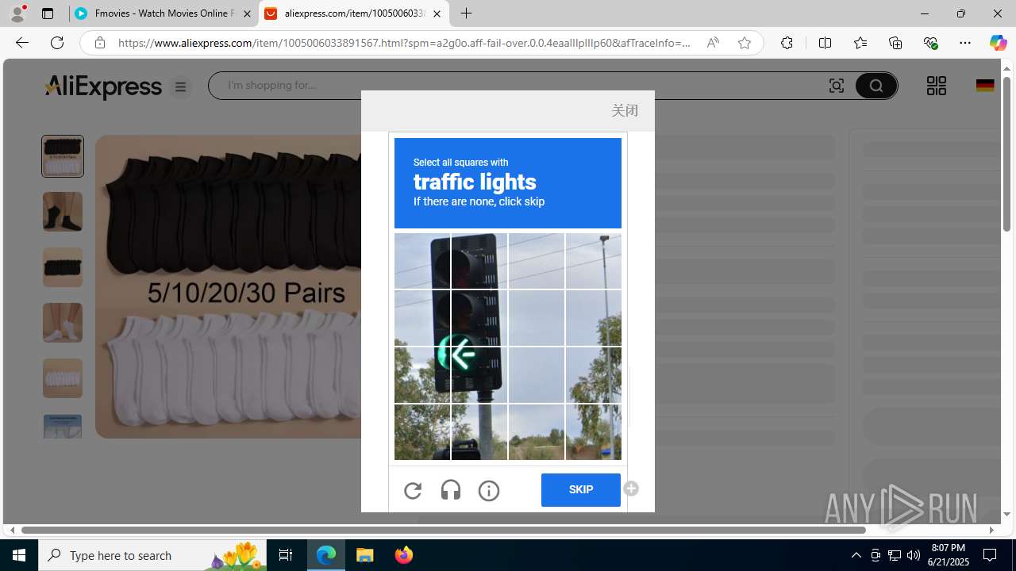The width and height of the screenshot is (1016, 571).
Task: Click taskbar search box
Action: [x=151, y=555]
